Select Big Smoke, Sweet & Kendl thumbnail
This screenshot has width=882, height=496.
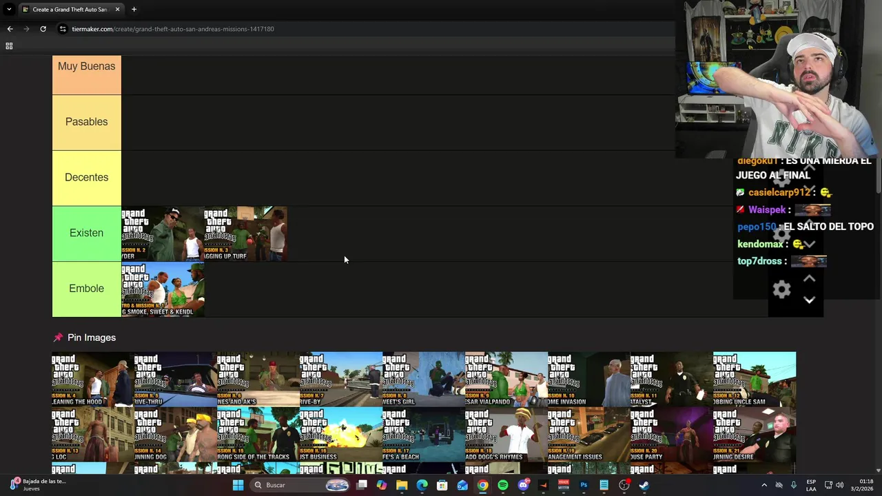163,289
